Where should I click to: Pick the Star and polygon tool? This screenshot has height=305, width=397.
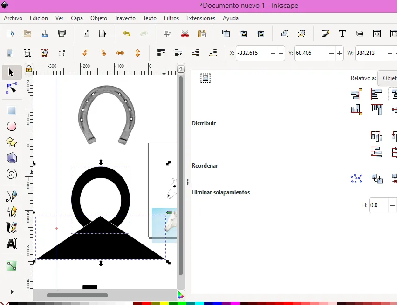pyautogui.click(x=12, y=142)
